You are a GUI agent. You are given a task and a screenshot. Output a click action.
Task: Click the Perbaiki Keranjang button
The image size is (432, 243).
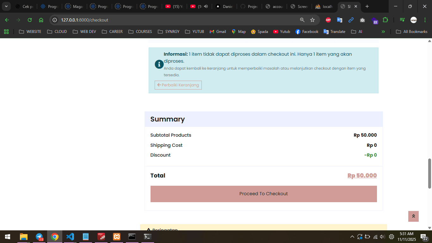178,85
